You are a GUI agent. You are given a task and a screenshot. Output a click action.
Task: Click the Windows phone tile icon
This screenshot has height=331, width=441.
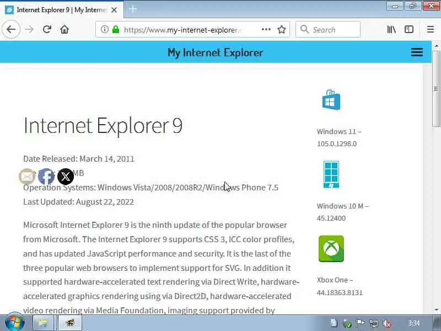(x=331, y=174)
